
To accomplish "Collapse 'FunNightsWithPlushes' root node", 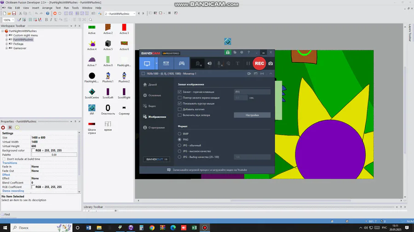I will coord(3,31).
